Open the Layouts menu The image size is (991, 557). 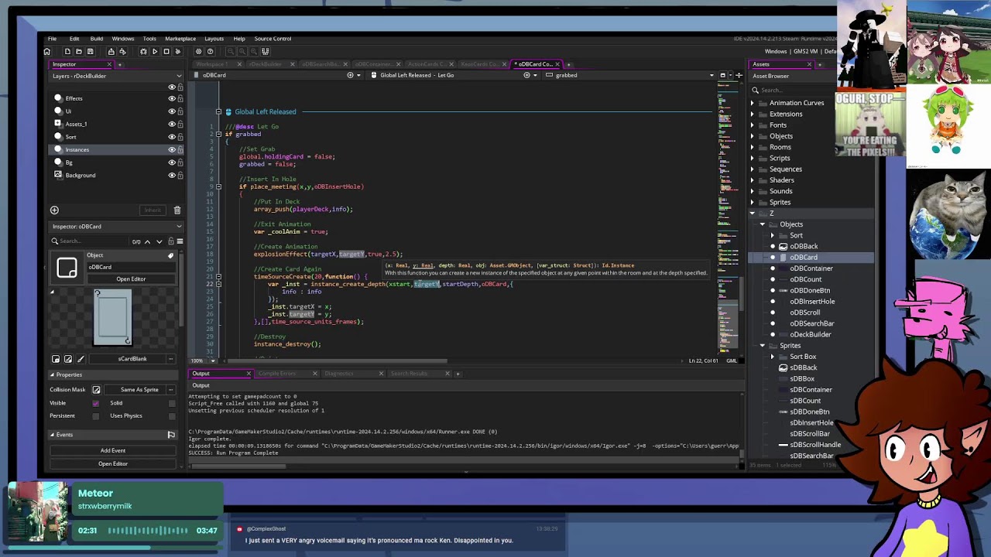(x=214, y=39)
